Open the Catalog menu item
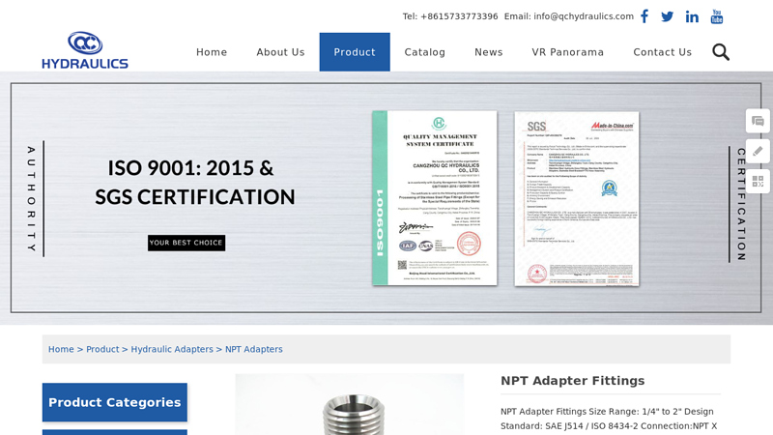This screenshot has height=435, width=773. (425, 52)
